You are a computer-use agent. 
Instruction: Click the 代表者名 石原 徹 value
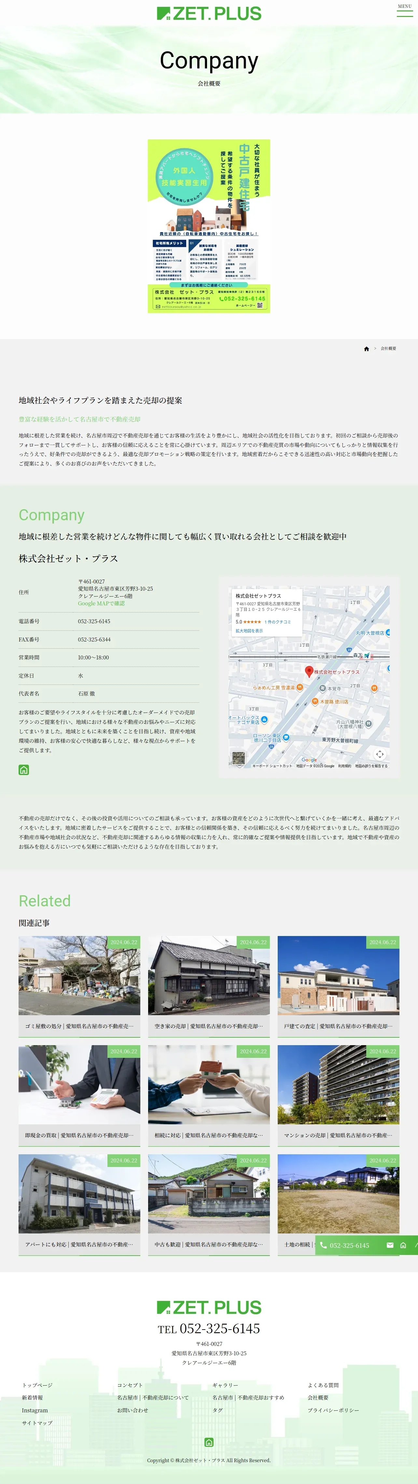pyautogui.click(x=86, y=694)
